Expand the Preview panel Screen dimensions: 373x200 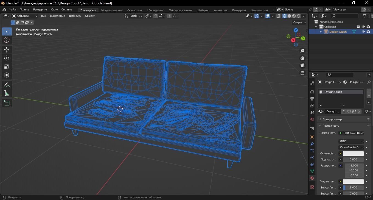point(332,119)
